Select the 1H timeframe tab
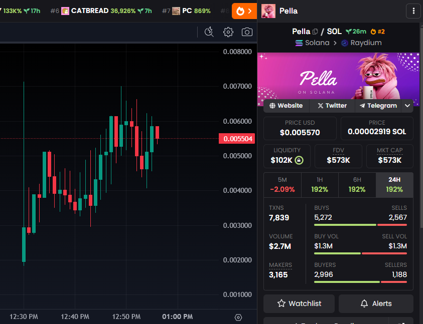 pyautogui.click(x=320, y=185)
